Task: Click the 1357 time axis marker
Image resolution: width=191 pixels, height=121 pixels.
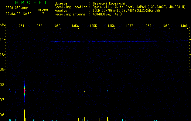Action: pos(129,26)
